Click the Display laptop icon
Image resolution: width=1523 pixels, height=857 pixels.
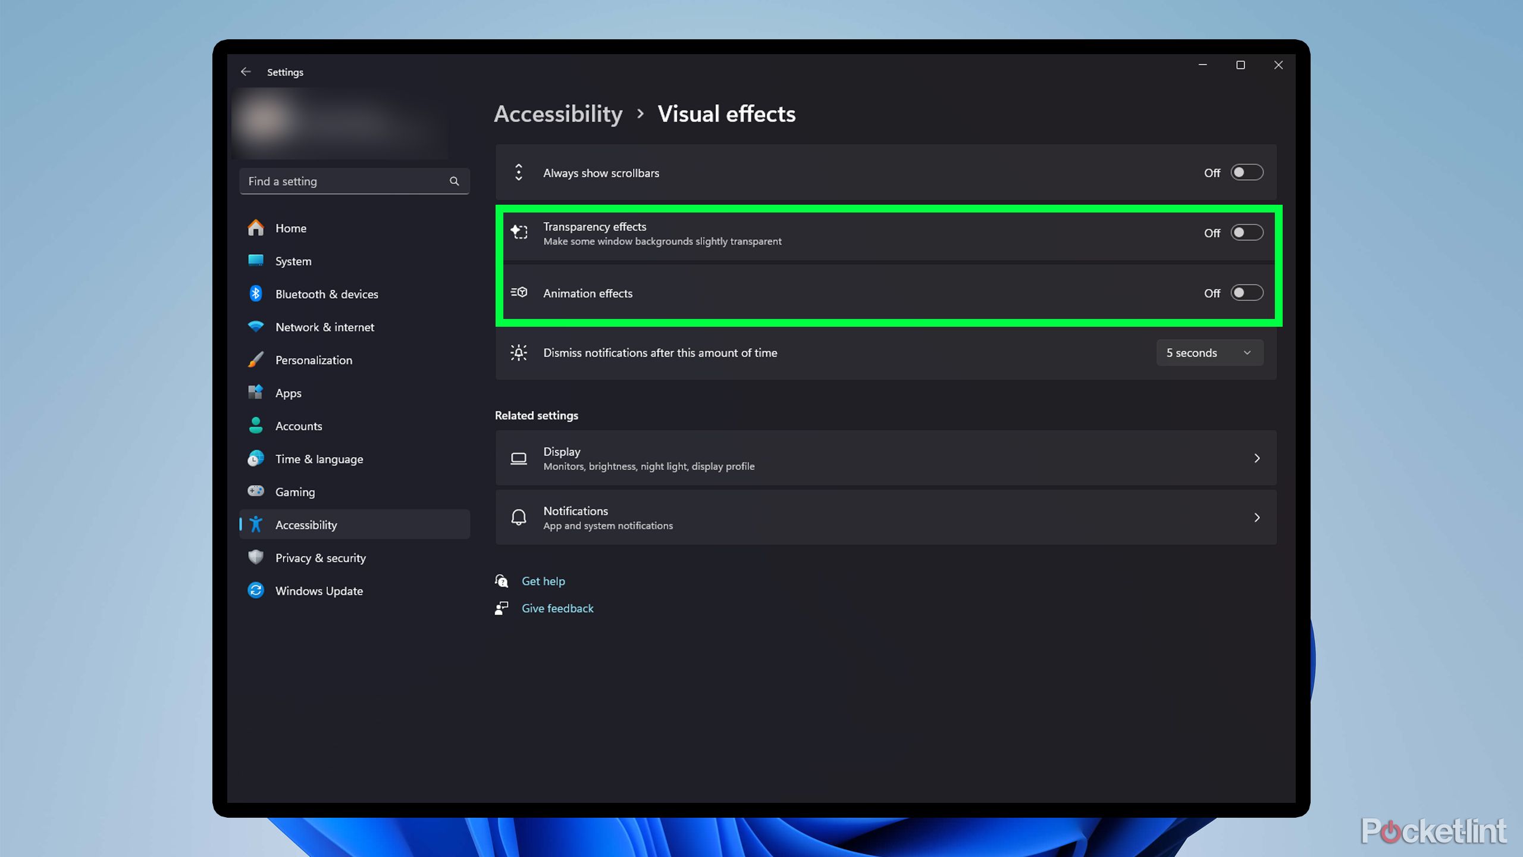[519, 458]
